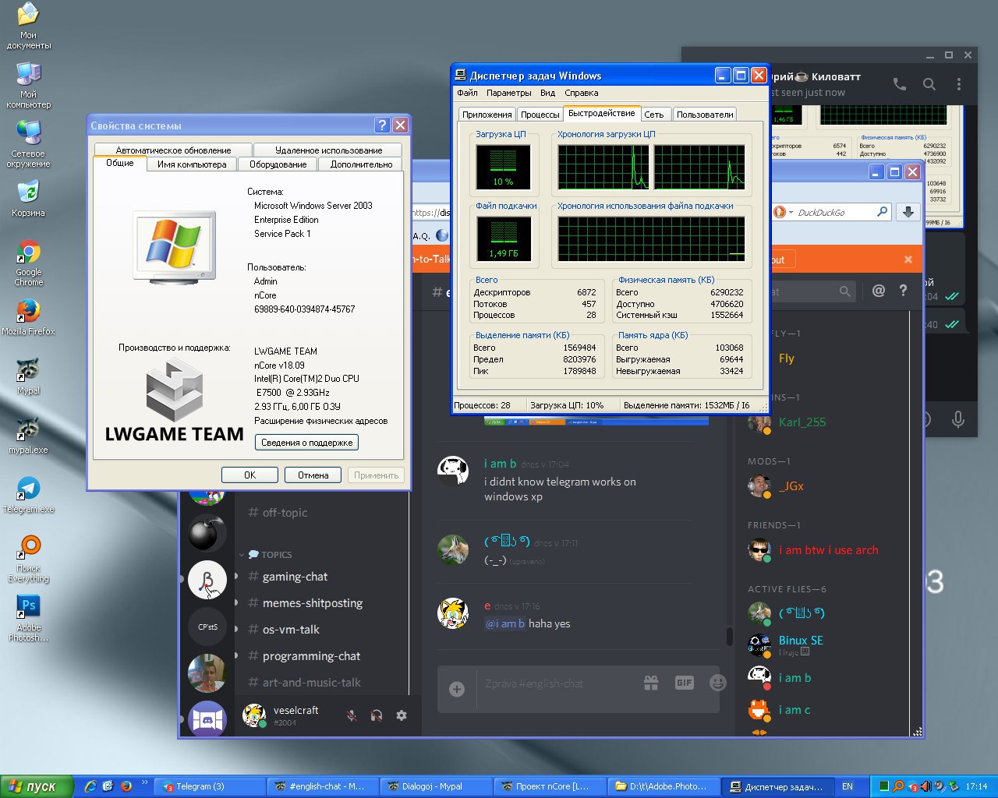
Task: Open the D:\t\Adobe.Photo folder taskbar button
Action: click(x=662, y=786)
